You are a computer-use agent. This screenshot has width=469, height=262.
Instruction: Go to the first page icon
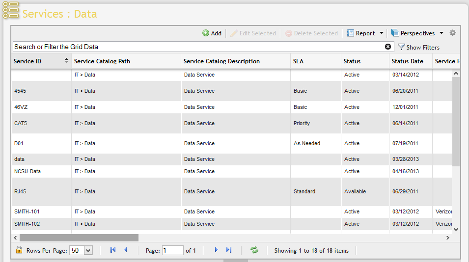(113, 250)
